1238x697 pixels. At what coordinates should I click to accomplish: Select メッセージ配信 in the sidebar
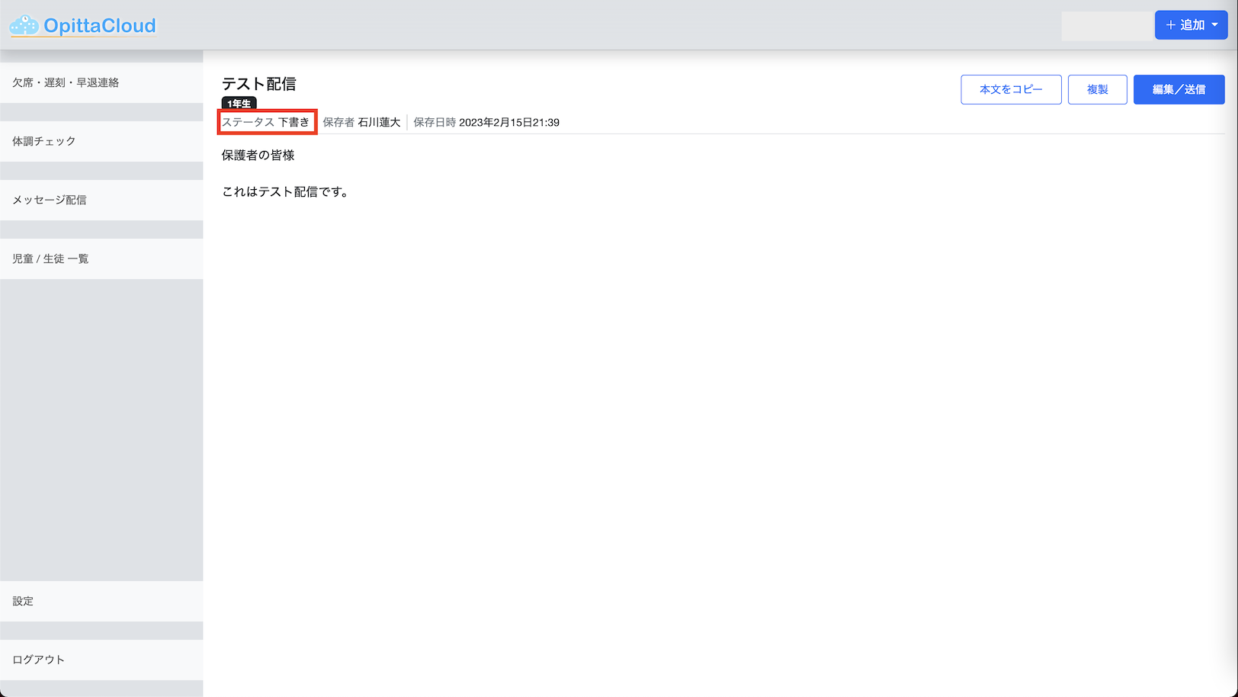point(101,200)
